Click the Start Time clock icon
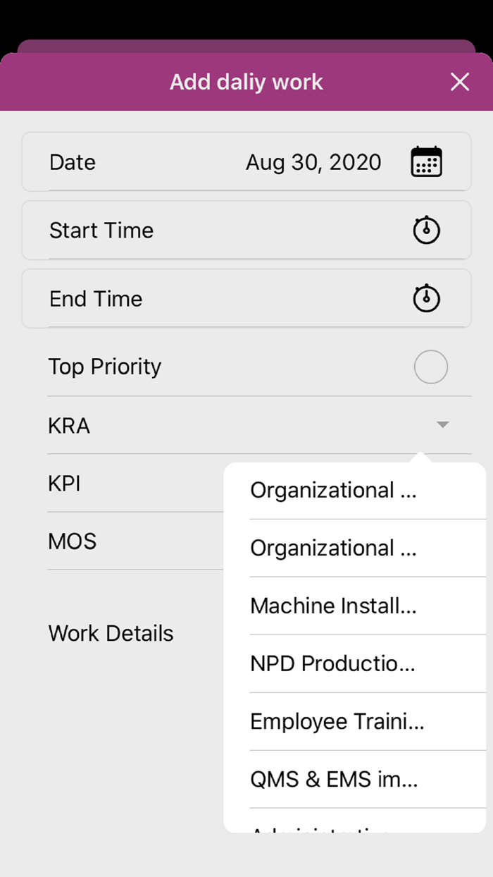The image size is (493, 877). tap(428, 230)
